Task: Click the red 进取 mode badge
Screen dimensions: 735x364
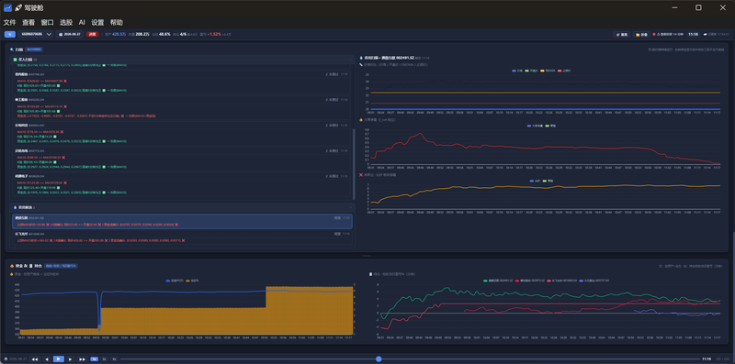Action: point(94,34)
